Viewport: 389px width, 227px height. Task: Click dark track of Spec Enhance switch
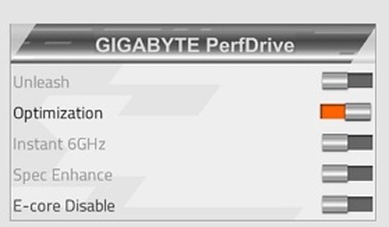pyautogui.click(x=360, y=174)
